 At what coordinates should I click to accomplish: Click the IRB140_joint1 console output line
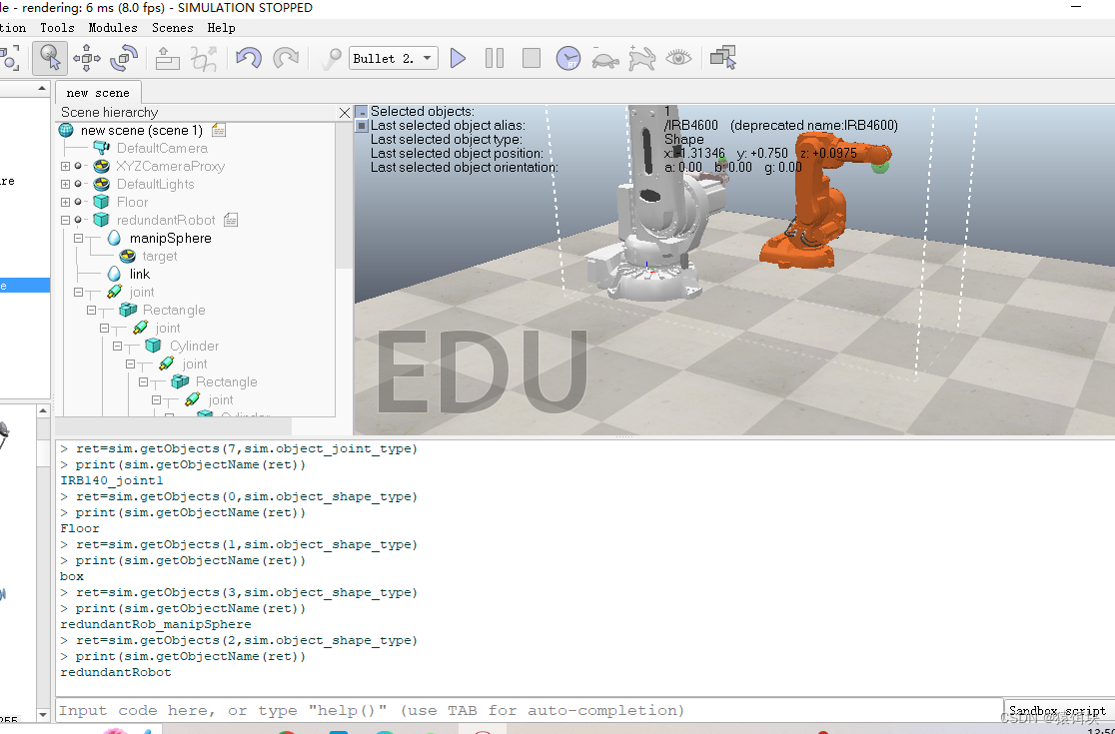[x=112, y=480]
